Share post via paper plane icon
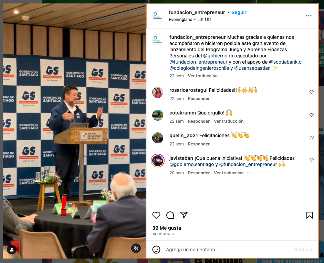 click(x=184, y=215)
